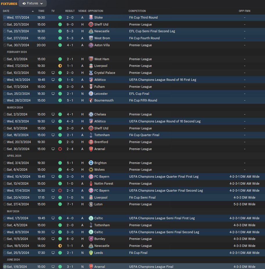This screenshot has height=269, width=265.
Task: Toggle the checkmark on Sat, 1/6/2024 row
Action: (x=5, y=267)
